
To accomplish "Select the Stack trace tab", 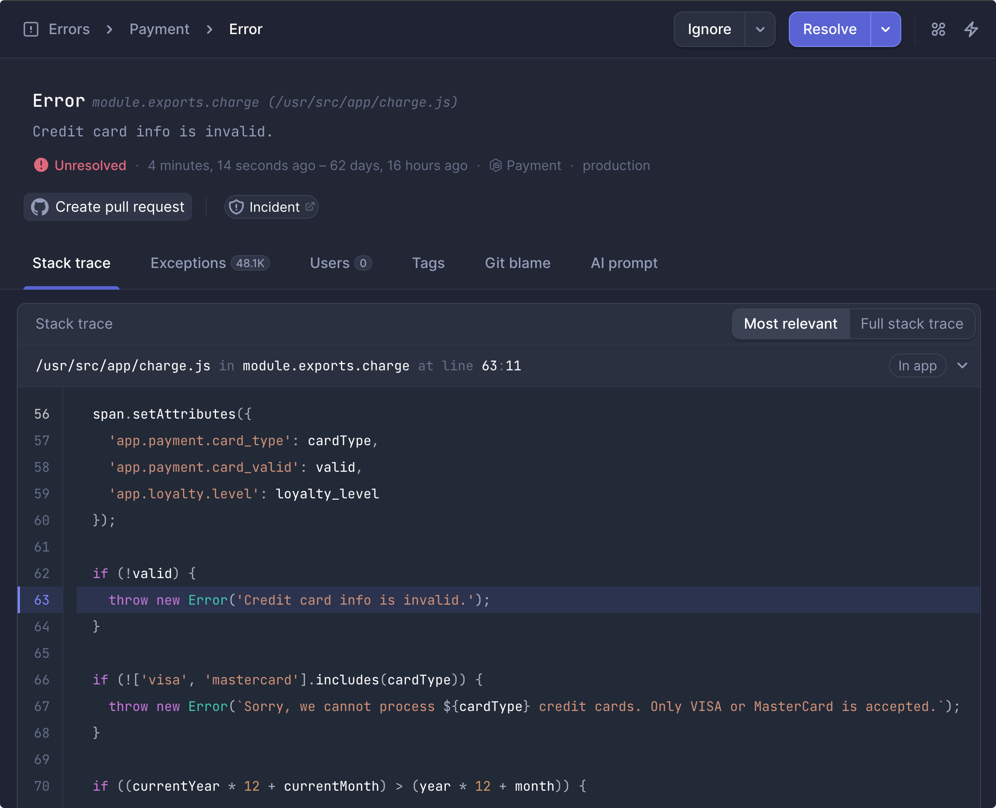I will tap(72, 264).
